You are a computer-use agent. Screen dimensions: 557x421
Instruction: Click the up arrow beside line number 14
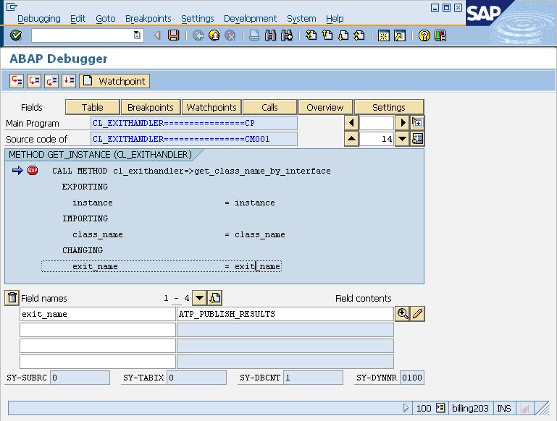tap(351, 139)
